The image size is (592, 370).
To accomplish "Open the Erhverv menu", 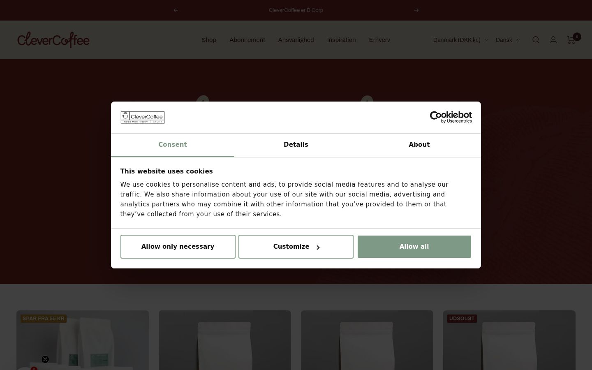I will [379, 40].
